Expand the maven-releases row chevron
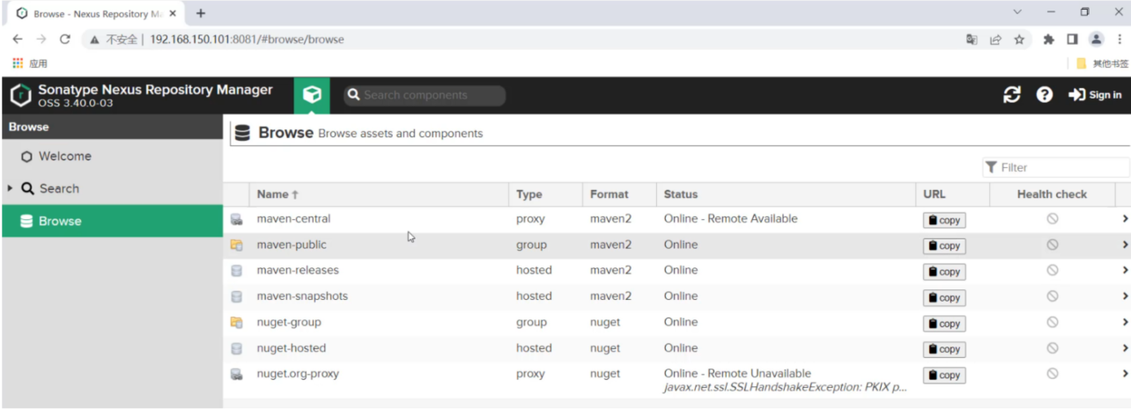 (x=1125, y=271)
